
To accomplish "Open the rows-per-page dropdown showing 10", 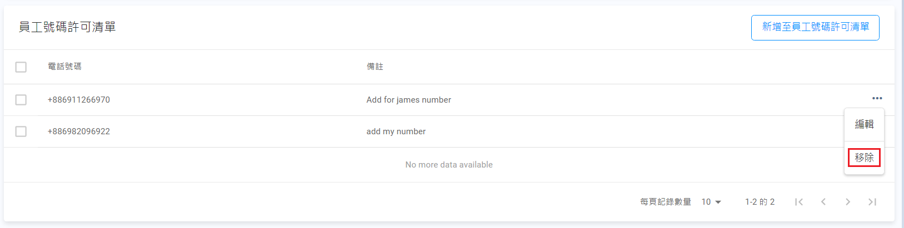I will coord(711,202).
